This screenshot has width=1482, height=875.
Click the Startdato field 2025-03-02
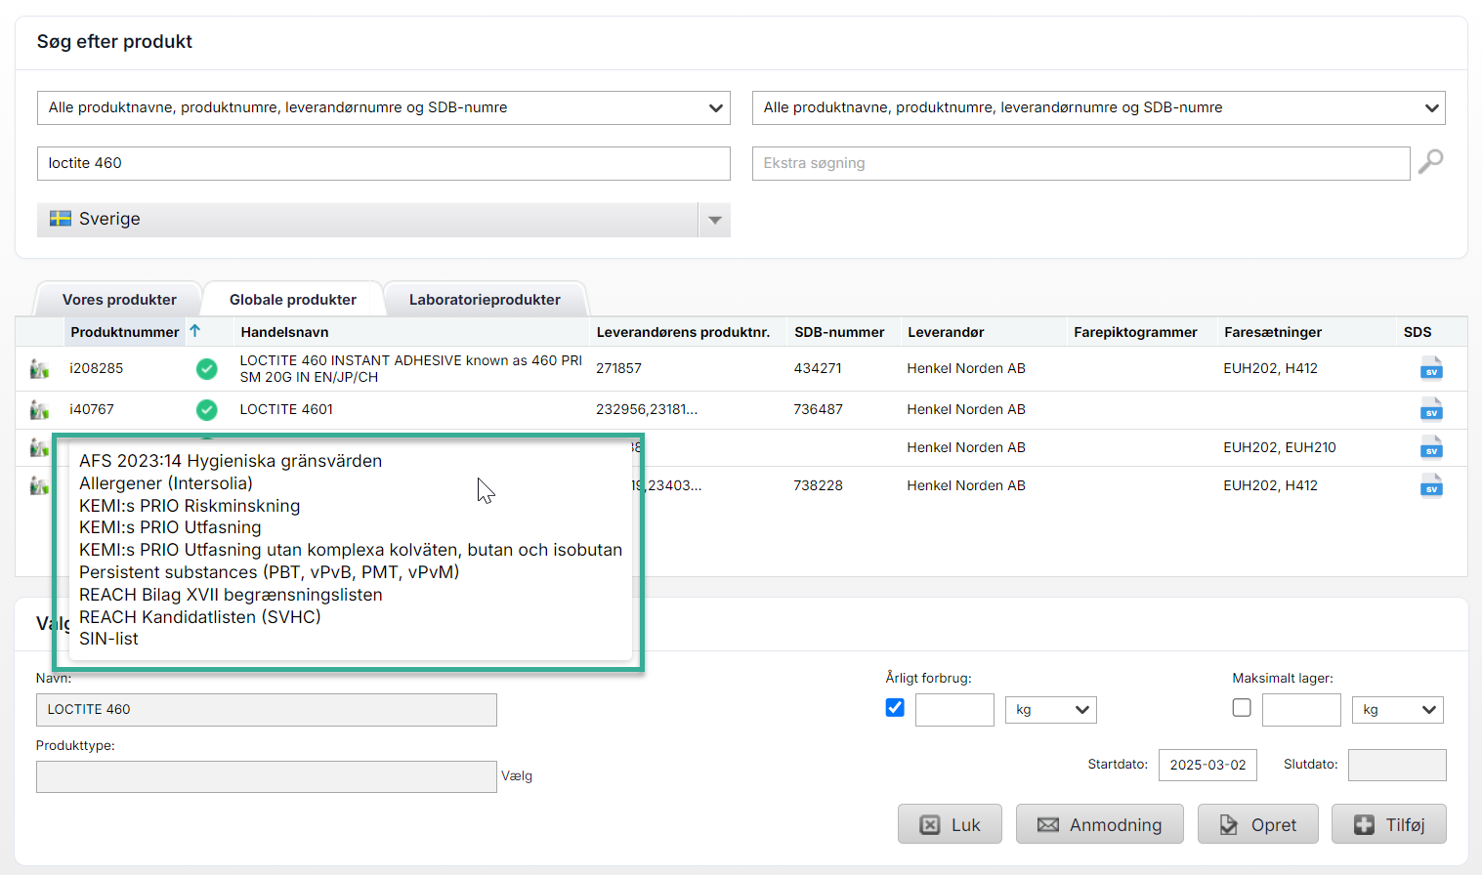coord(1207,765)
